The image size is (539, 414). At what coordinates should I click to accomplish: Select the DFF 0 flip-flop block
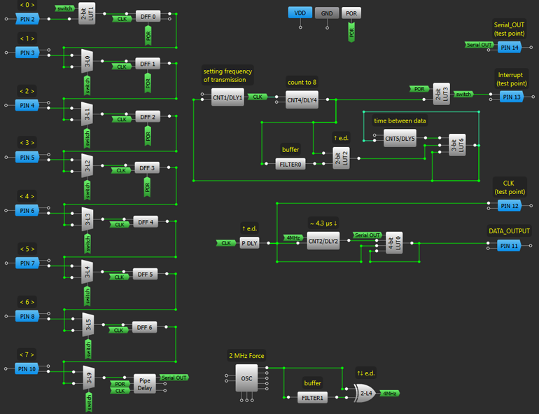click(x=148, y=16)
